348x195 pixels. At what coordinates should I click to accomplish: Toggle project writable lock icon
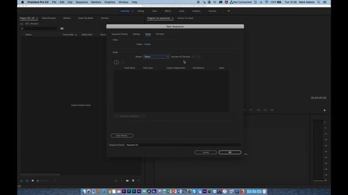[22, 181]
